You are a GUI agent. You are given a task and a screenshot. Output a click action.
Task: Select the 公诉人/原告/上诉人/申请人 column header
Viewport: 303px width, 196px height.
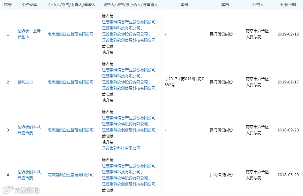(x=72, y=5)
